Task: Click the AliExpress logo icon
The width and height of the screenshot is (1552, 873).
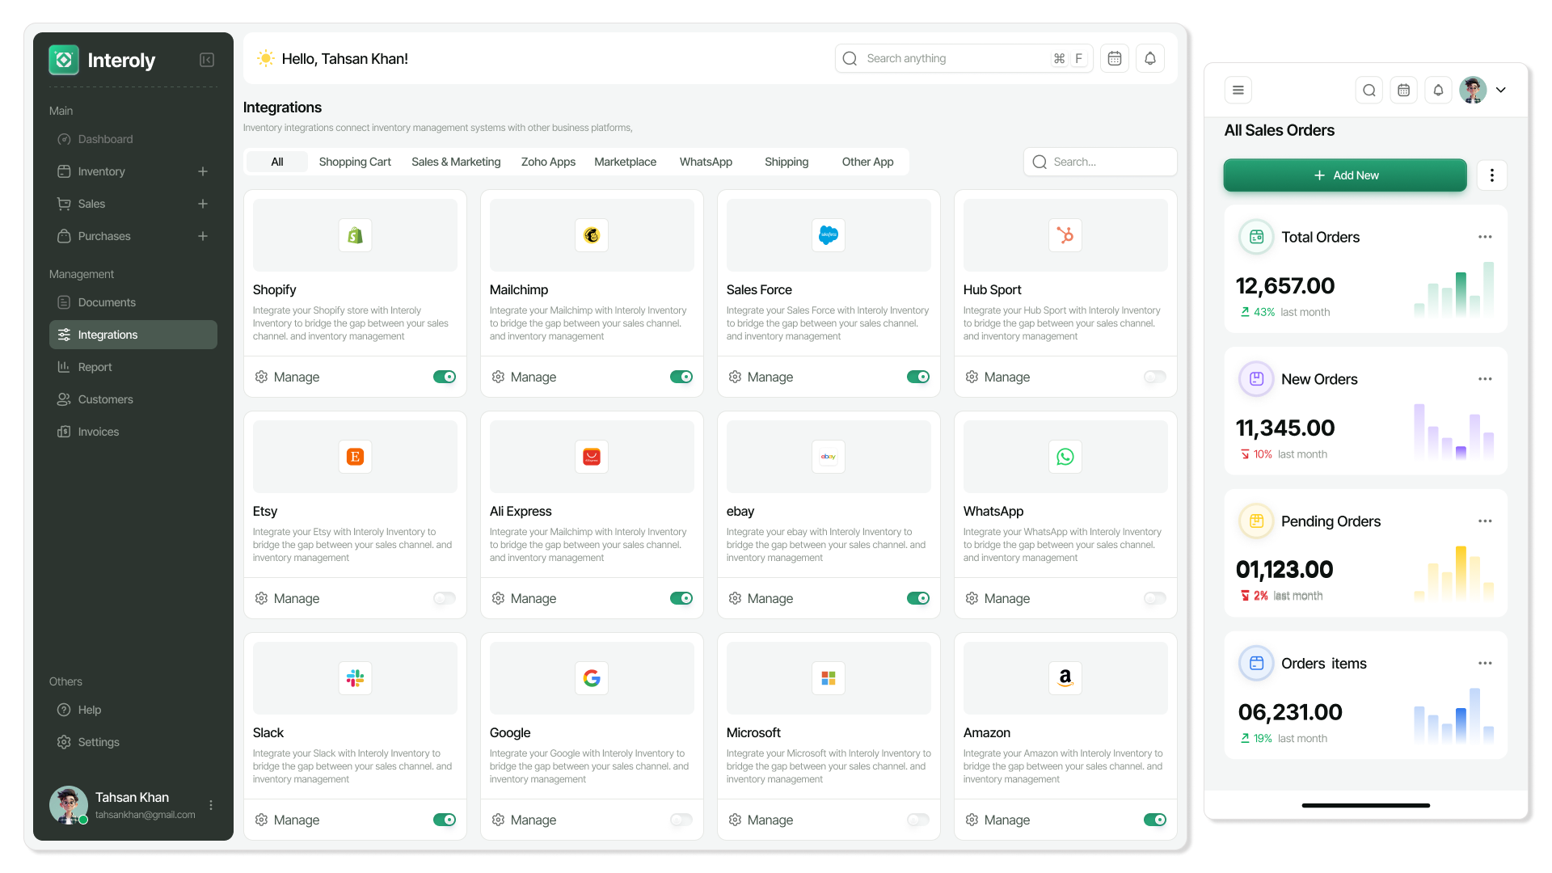Action: pos(592,457)
